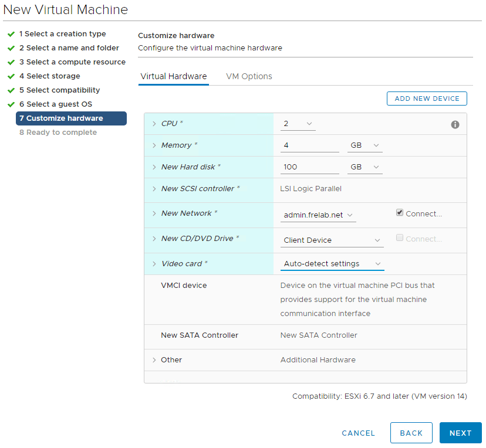The image size is (486, 448).
Task: Open the Memory unit GB dropdown
Action: (365, 145)
